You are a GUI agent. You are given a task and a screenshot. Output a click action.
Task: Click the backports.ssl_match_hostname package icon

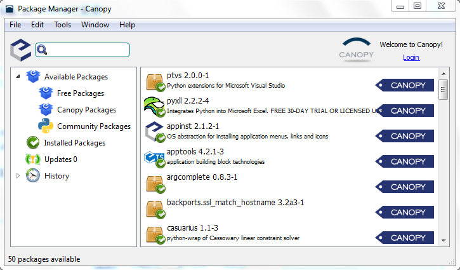(x=155, y=210)
